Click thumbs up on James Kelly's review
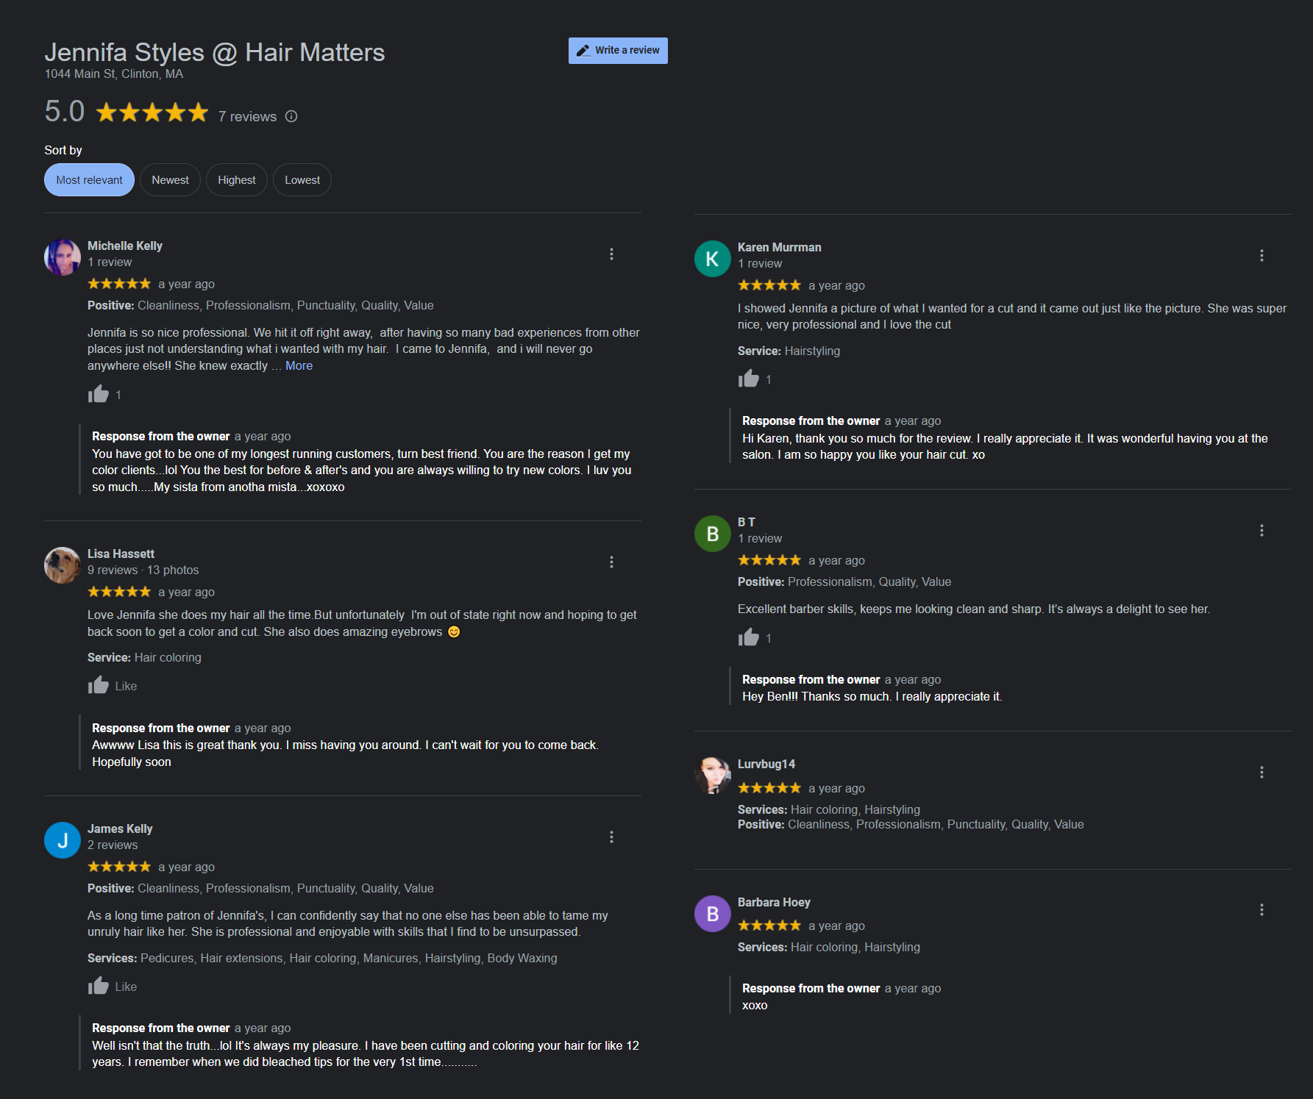The width and height of the screenshot is (1313, 1099). point(99,987)
